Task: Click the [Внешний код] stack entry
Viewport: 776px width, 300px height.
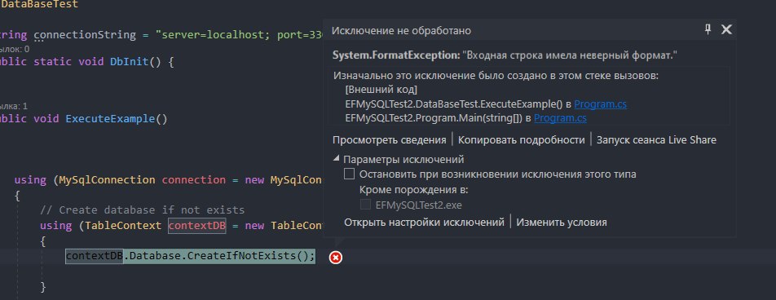Action: coord(381,90)
